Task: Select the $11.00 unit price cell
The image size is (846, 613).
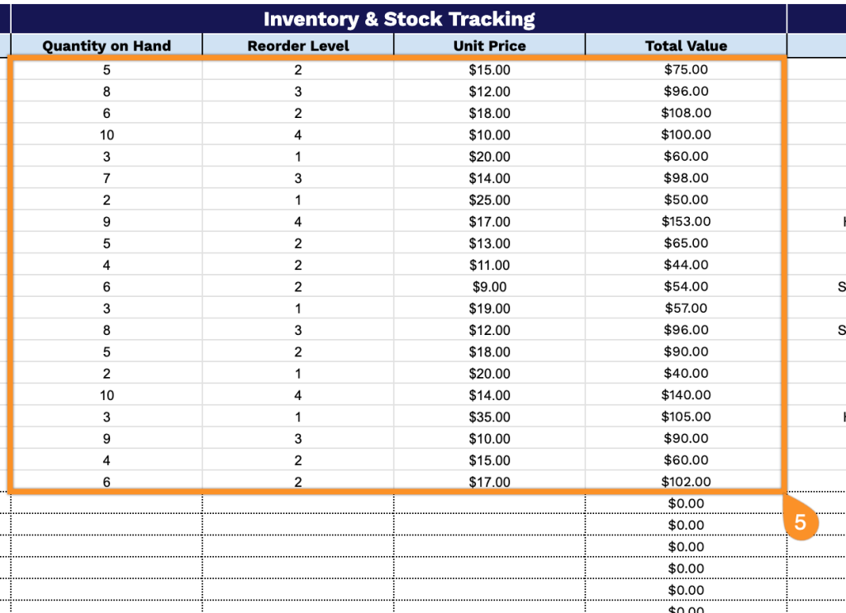Action: [489, 265]
